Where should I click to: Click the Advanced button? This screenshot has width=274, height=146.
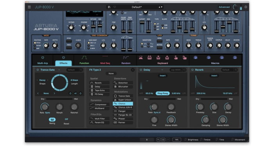point(224,7)
